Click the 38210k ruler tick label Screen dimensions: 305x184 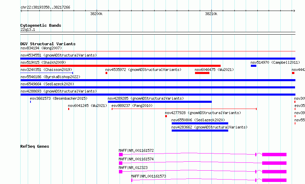coord(211,14)
